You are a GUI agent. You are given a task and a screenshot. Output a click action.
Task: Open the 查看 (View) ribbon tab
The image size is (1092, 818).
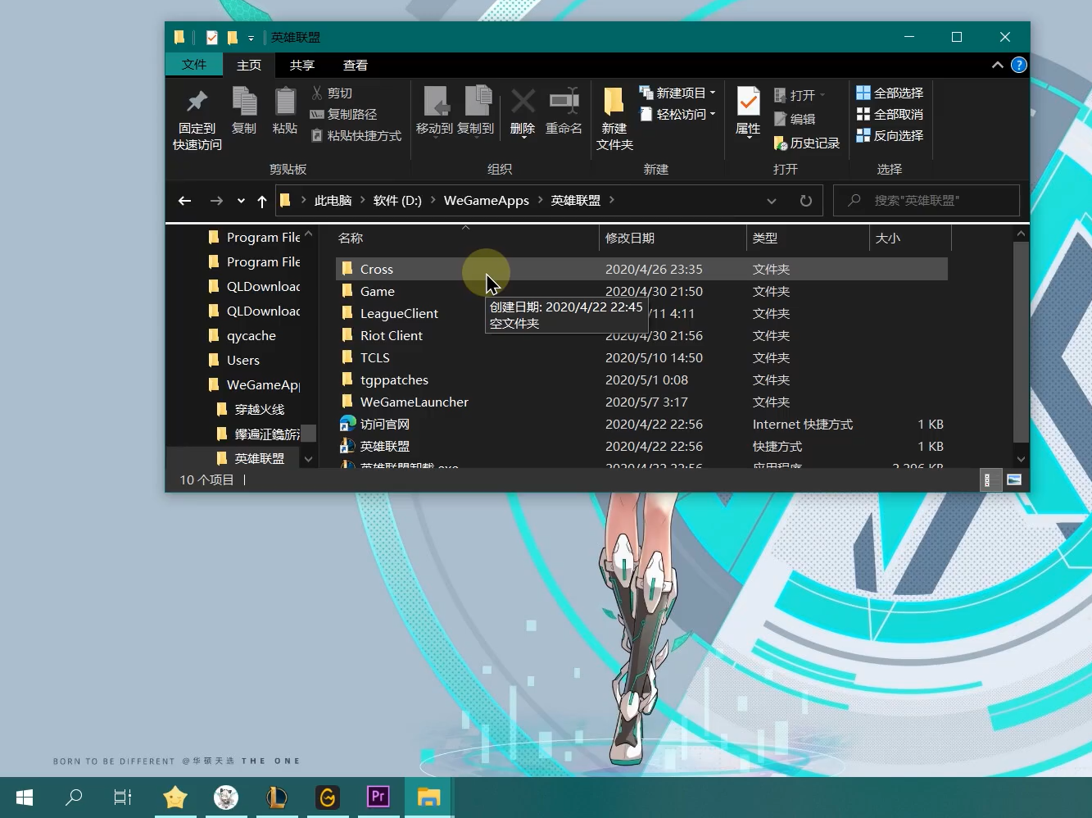click(356, 66)
